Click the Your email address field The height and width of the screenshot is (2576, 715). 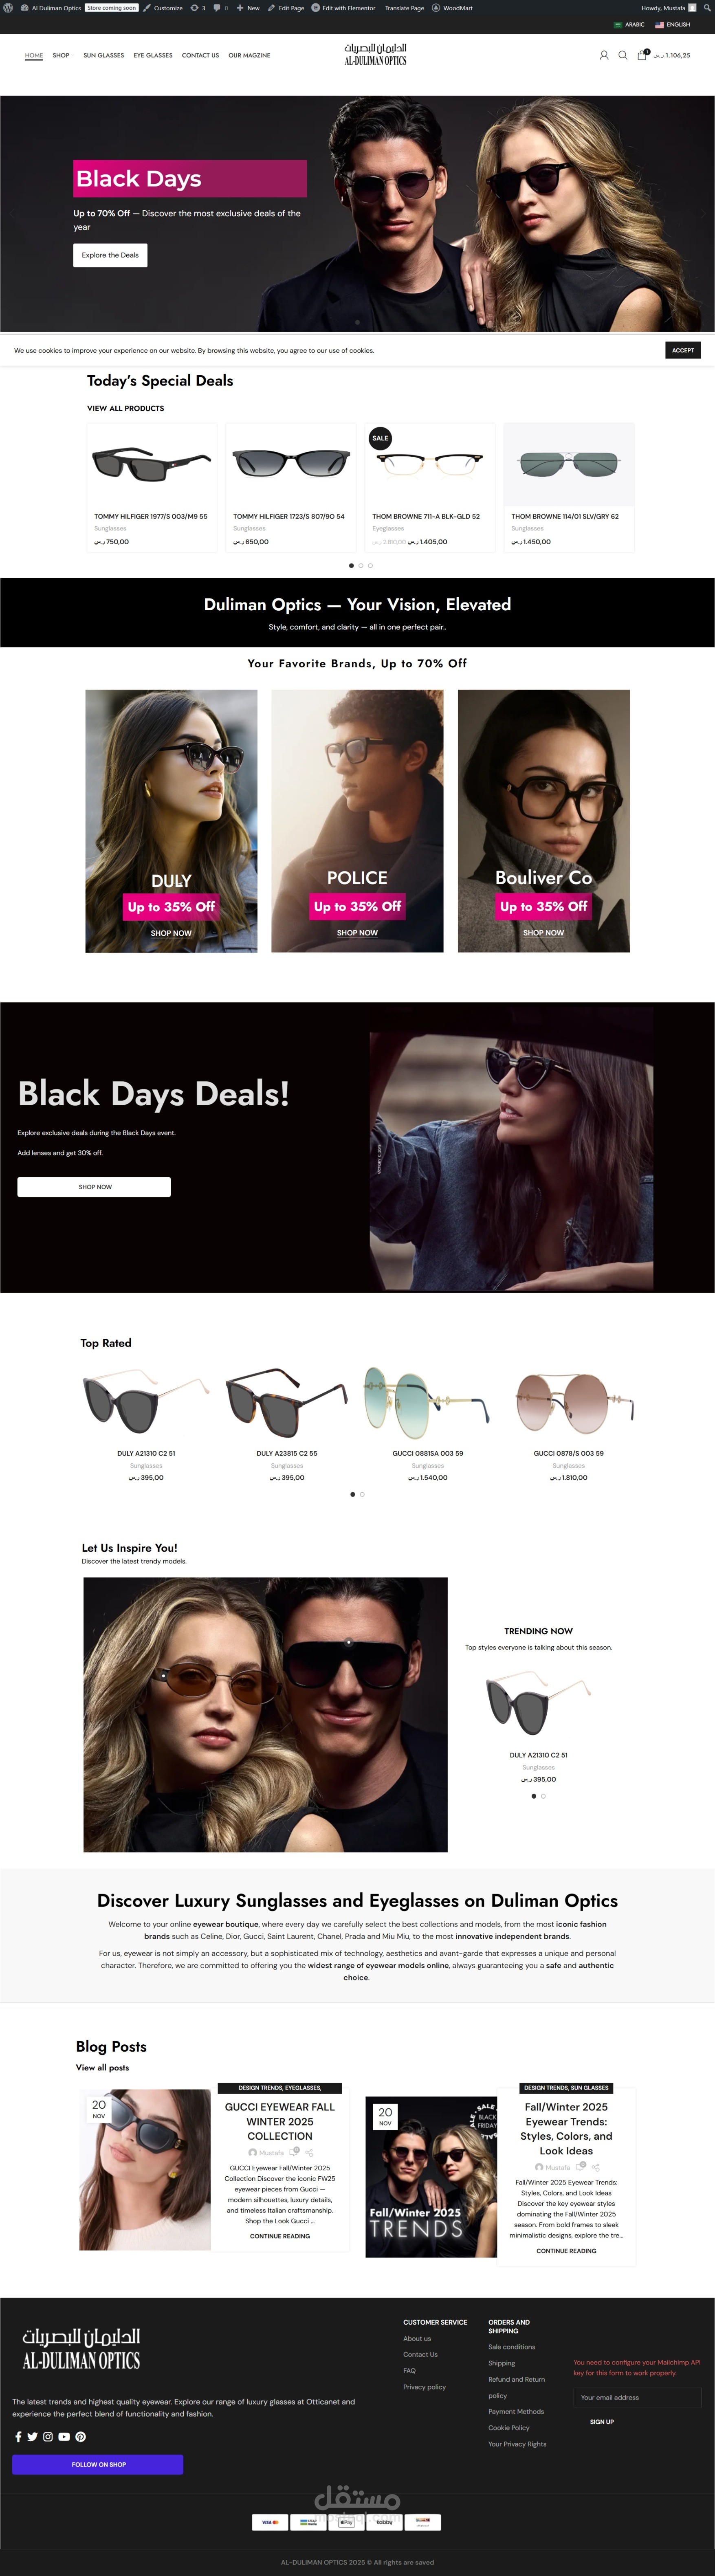tap(637, 2397)
